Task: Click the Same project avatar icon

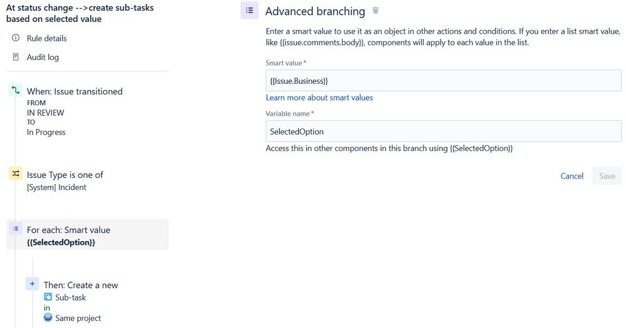Action: [x=48, y=317]
